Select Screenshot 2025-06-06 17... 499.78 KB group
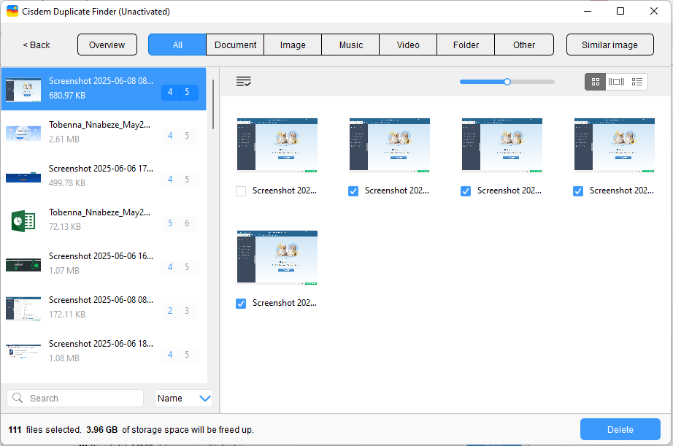 pyautogui.click(x=104, y=176)
